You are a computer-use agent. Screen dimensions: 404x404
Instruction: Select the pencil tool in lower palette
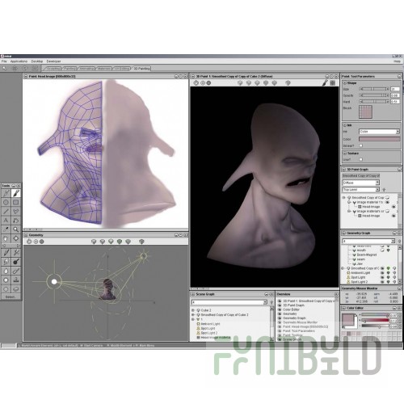coord(6,253)
